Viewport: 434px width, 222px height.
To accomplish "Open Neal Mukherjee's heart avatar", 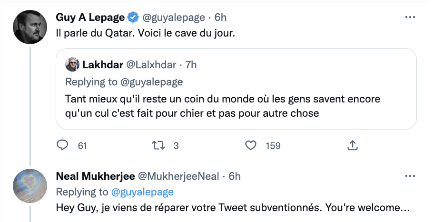I will click(x=30, y=186).
